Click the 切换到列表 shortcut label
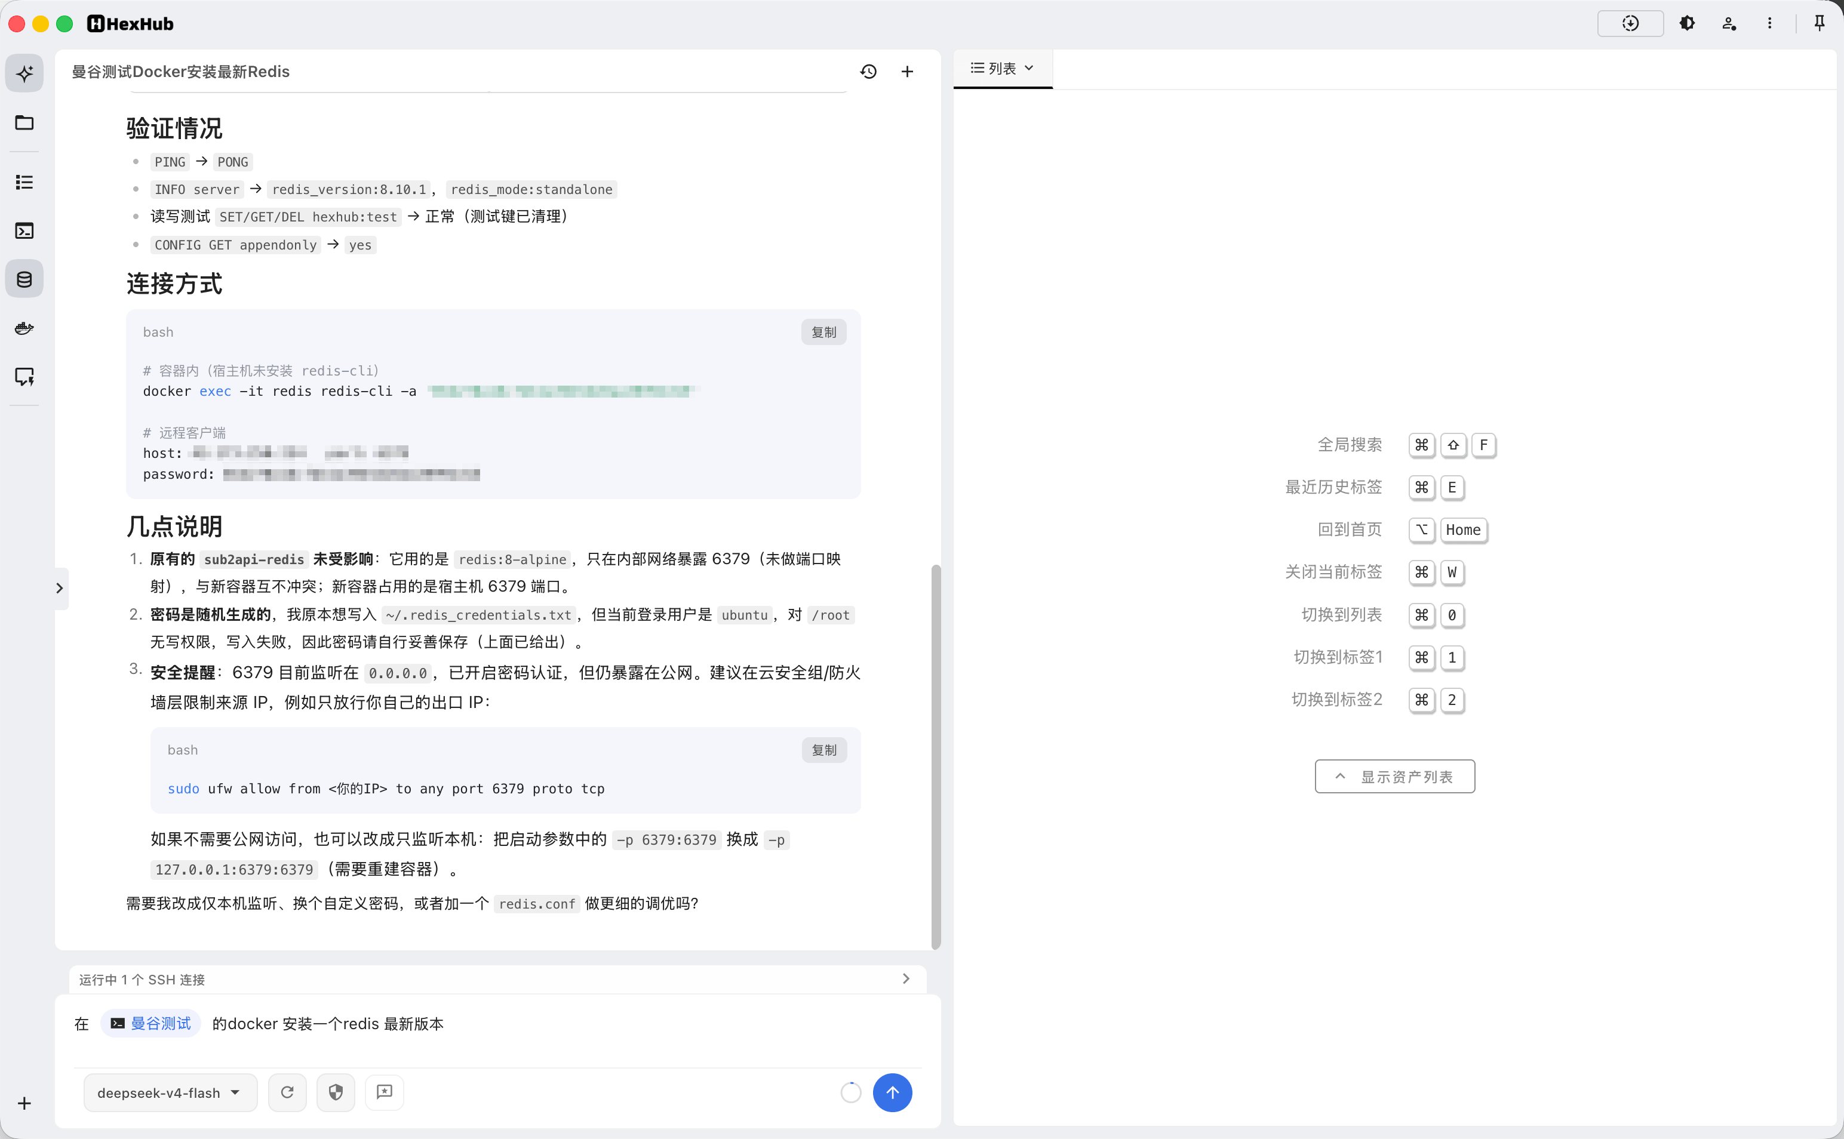 click(1342, 615)
